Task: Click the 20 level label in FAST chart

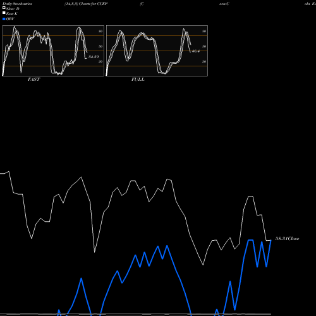Action: 100,61
